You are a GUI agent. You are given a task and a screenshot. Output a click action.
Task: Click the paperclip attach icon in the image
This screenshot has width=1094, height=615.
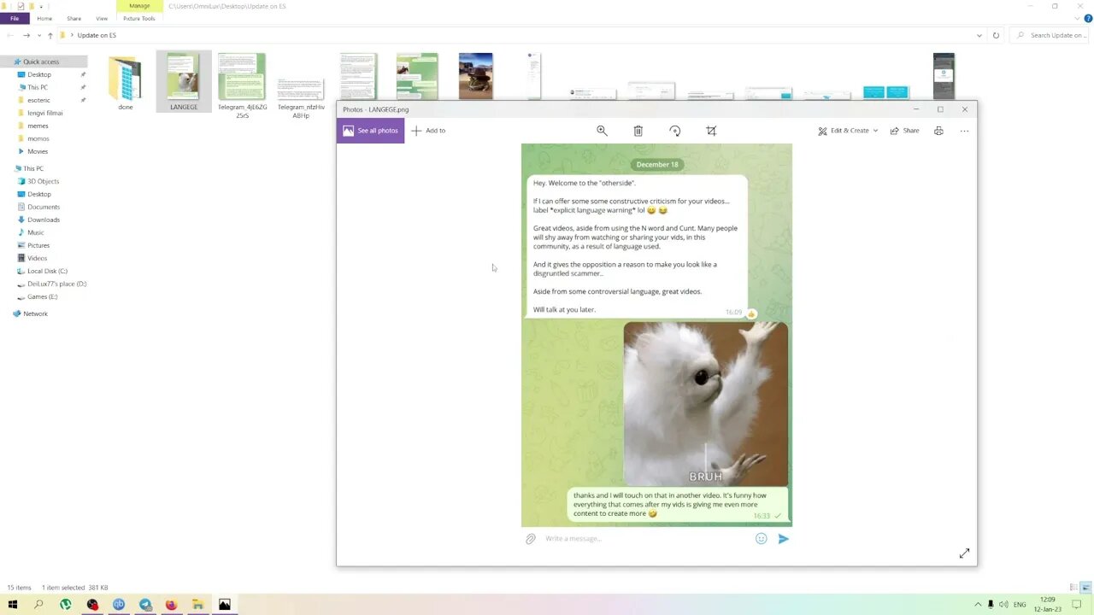click(x=531, y=539)
